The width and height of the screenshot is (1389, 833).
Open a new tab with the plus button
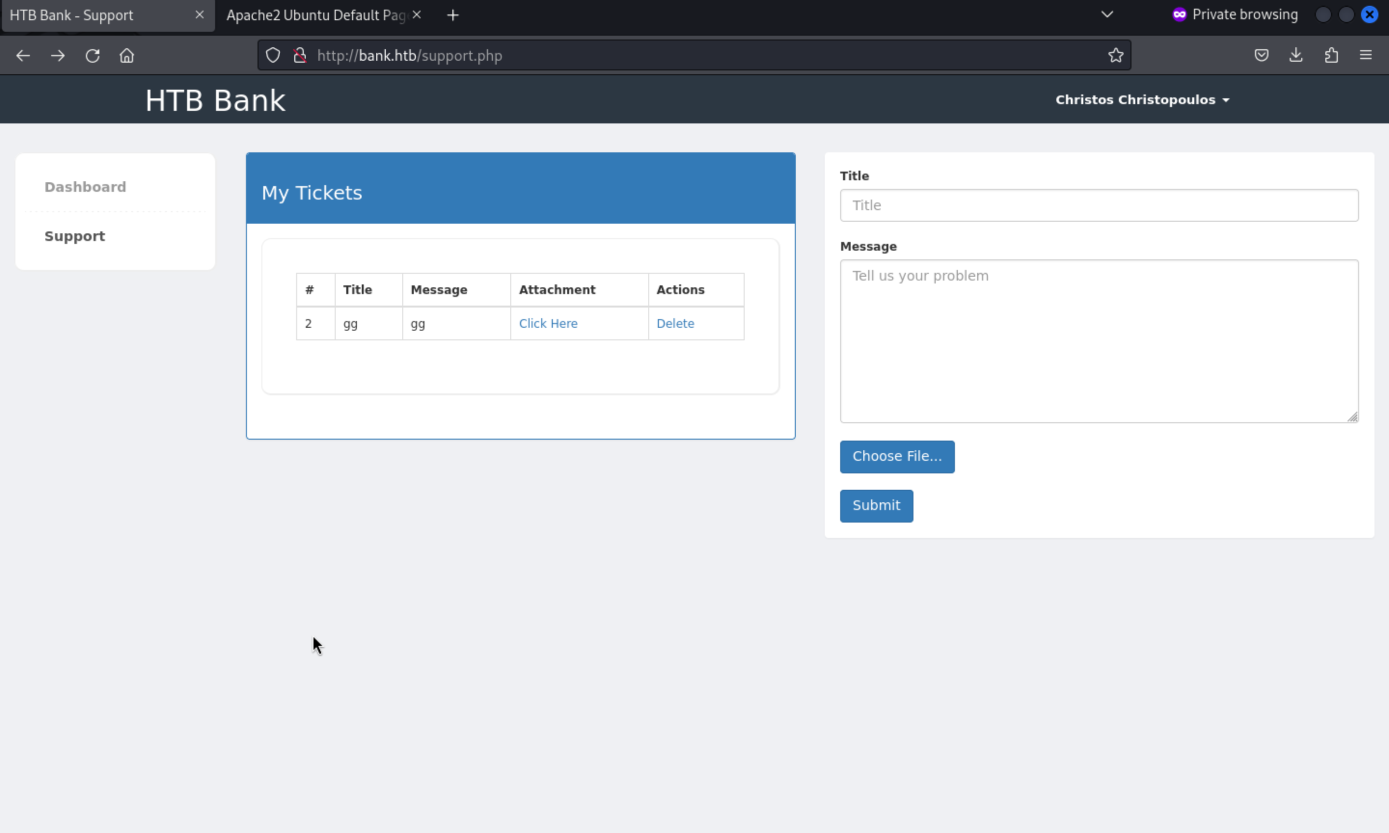point(453,15)
